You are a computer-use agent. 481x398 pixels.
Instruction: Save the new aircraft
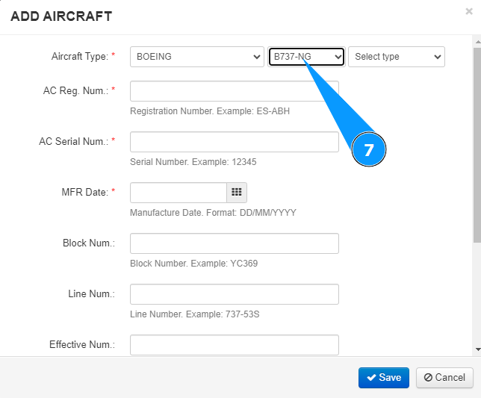click(x=383, y=378)
